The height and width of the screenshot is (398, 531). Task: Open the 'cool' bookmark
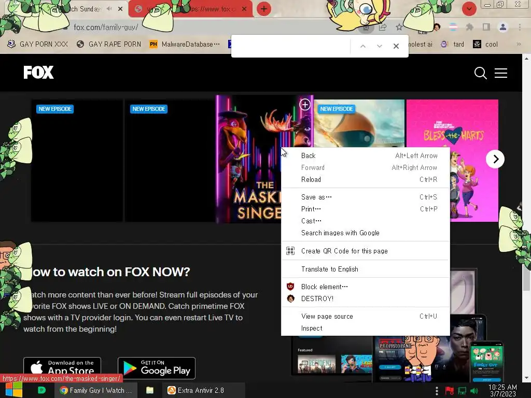(485, 45)
